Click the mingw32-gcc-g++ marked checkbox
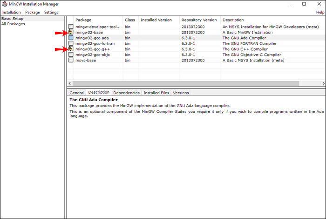This screenshot has height=219, width=326. [71, 49]
